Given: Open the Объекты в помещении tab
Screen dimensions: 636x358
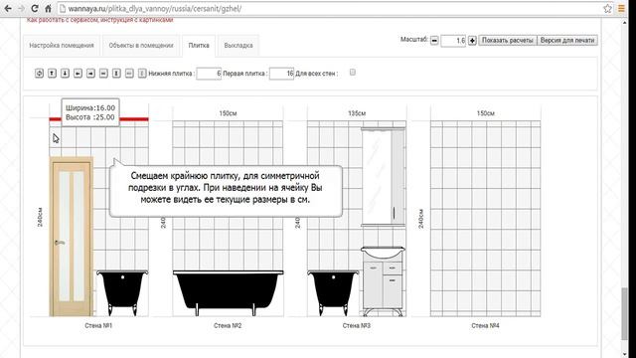Looking at the screenshot, I should click(141, 46).
